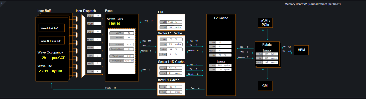Viewport: 366px width, 99px height.
Task: Click the Vector L1 Lat 610 cycles
Action: click(x=175, y=44)
